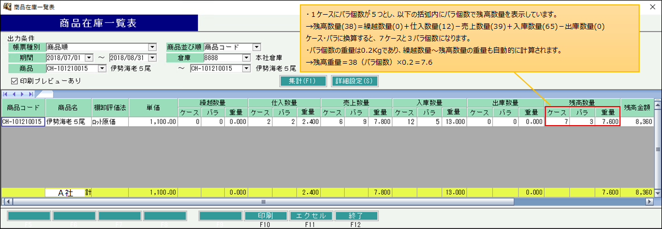Viewport: 662px width, 229px height.
Task: Click previous sheet navigation arrow
Action: [14, 94]
